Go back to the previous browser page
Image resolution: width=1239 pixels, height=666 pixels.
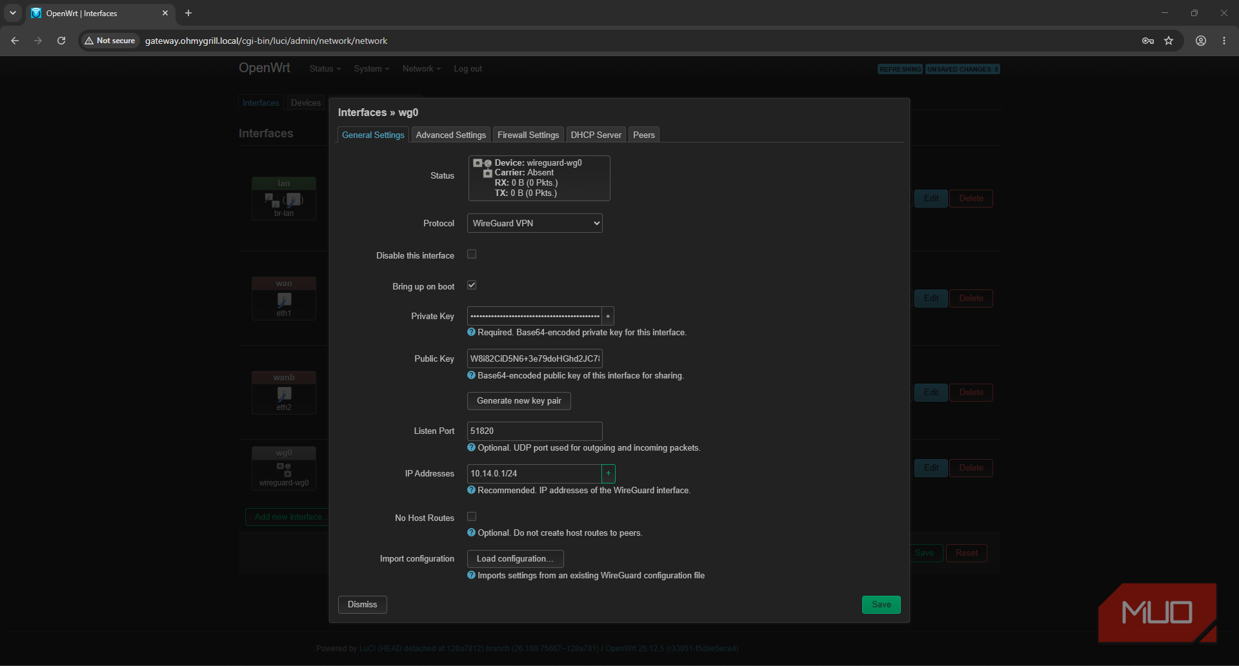(x=15, y=41)
